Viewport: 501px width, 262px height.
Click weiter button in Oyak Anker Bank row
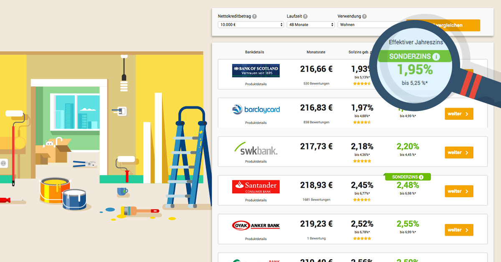pyautogui.click(x=459, y=230)
